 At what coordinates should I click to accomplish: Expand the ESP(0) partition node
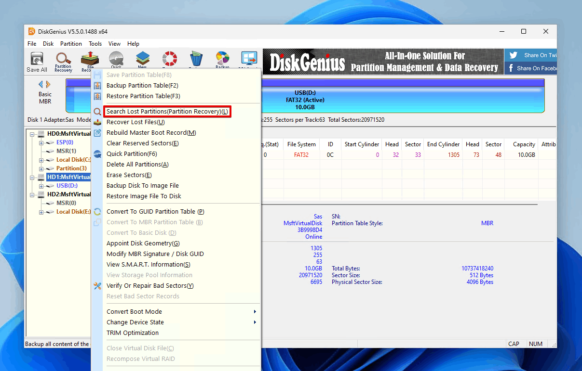[x=41, y=142]
